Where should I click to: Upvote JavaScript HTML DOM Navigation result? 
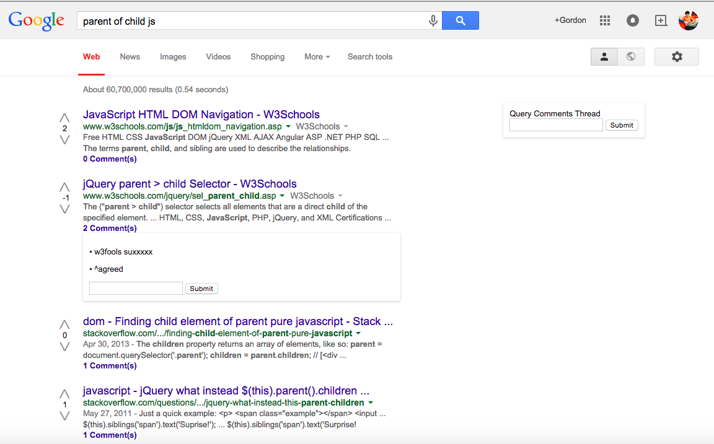pos(64,118)
